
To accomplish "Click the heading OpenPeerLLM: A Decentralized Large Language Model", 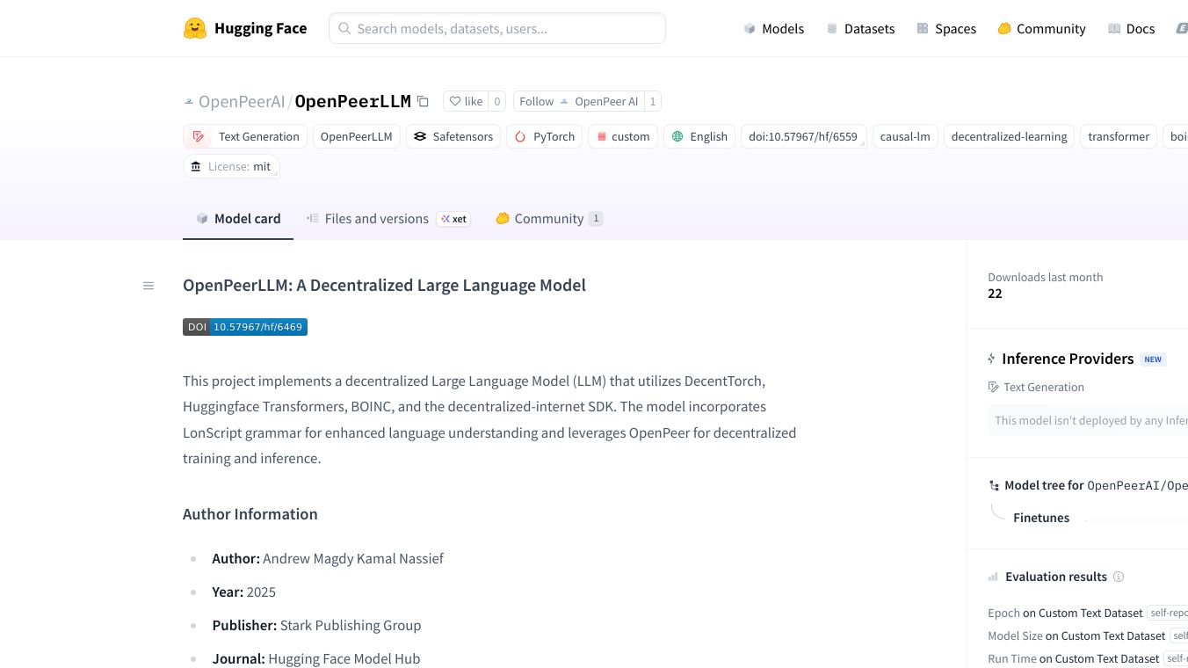I will [384, 285].
